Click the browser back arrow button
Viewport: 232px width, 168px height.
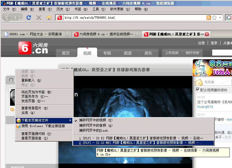click(7, 18)
